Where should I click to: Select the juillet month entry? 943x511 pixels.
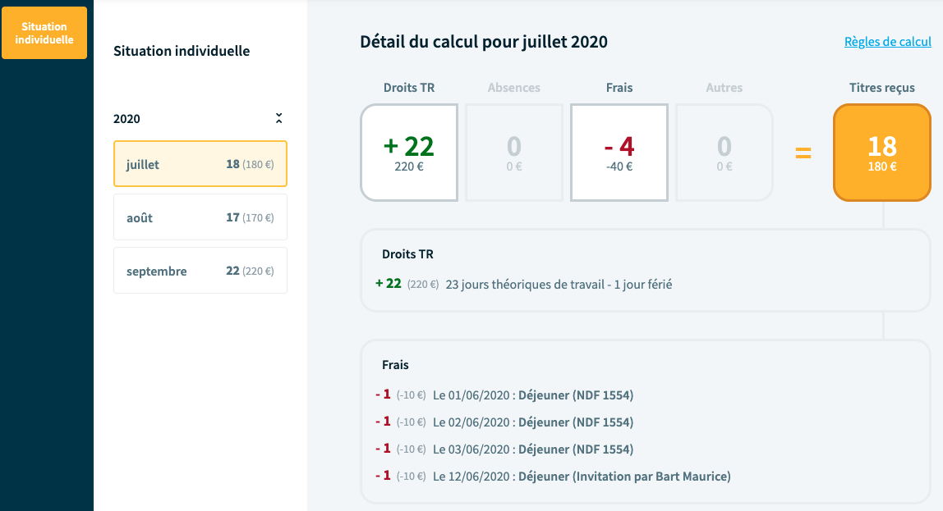click(200, 164)
